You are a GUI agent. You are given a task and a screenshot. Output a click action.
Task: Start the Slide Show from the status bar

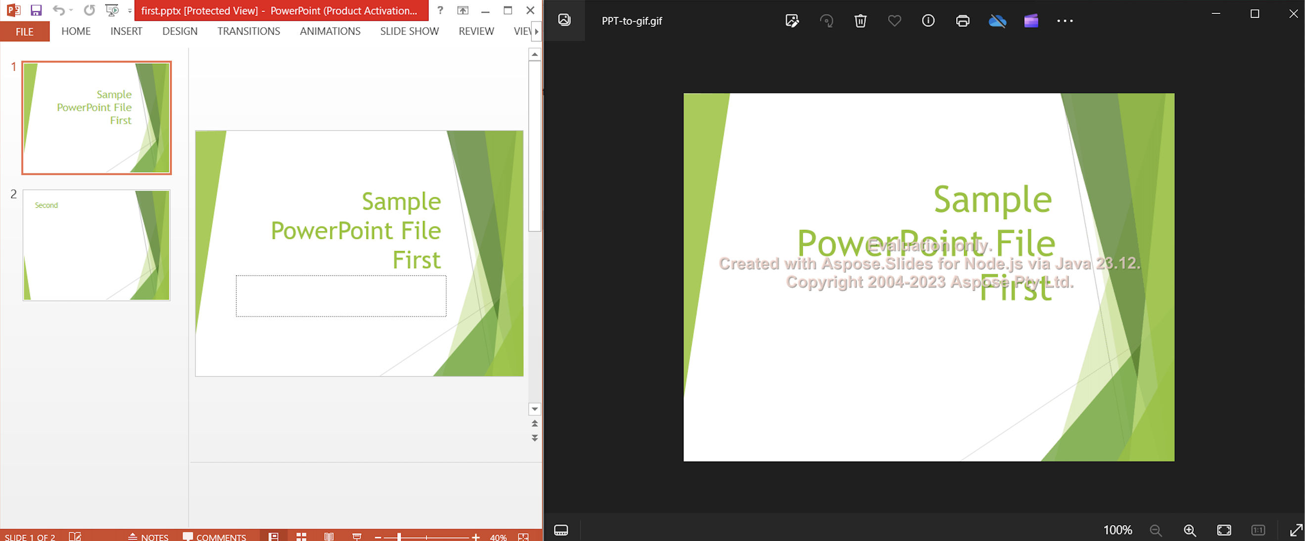coord(357,537)
